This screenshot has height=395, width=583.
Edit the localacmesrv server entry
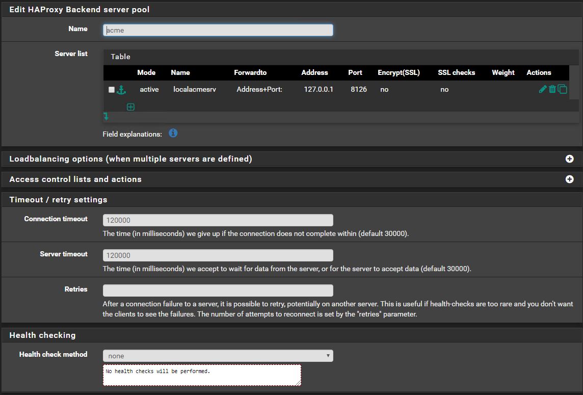click(542, 89)
